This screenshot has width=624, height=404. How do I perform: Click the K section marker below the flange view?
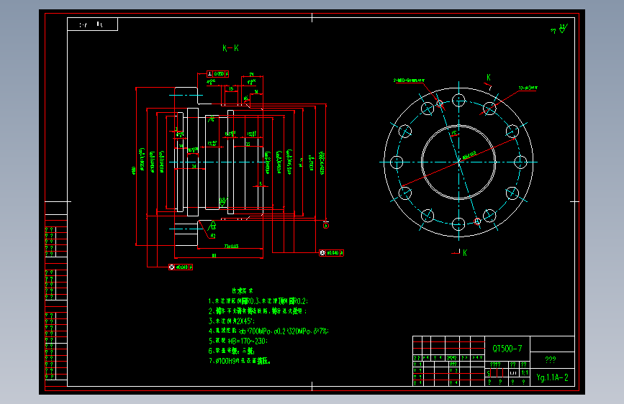tap(465, 252)
